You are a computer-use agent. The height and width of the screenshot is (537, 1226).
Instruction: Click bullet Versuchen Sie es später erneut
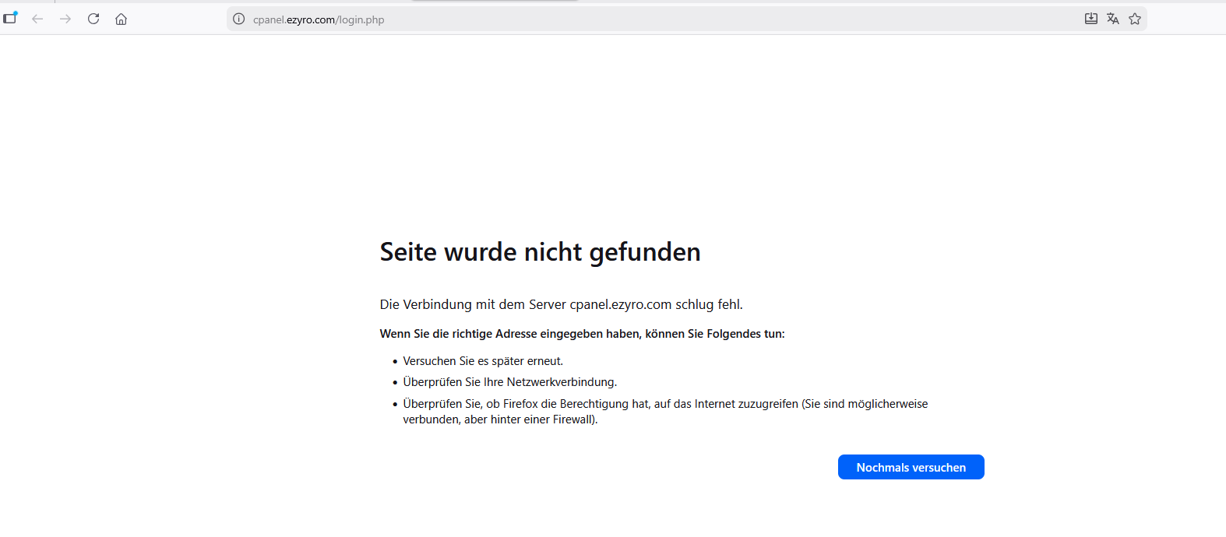(483, 361)
